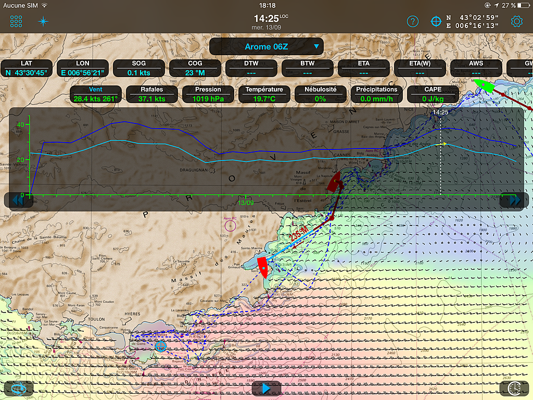
Task: Tap the Vent wind readout
Action: pyautogui.click(x=96, y=94)
